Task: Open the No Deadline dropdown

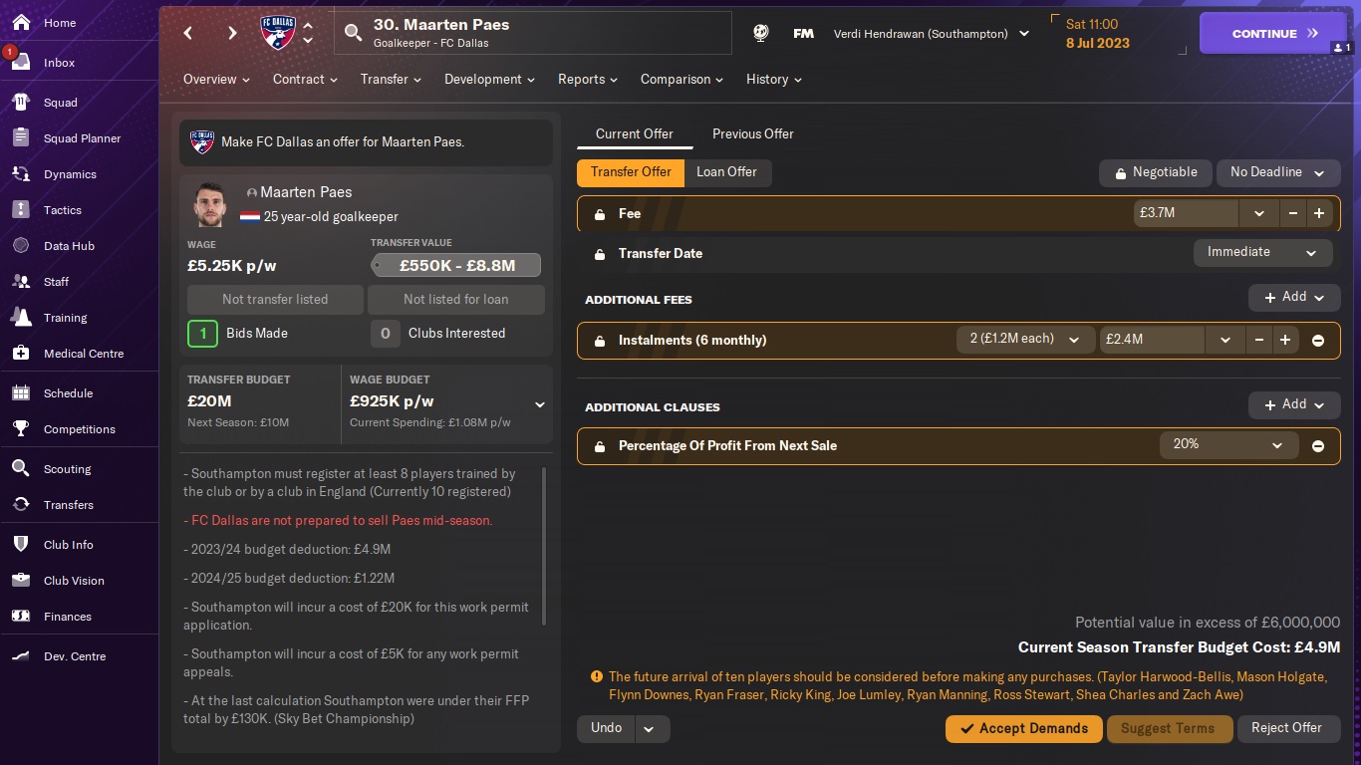Action: (x=1277, y=172)
